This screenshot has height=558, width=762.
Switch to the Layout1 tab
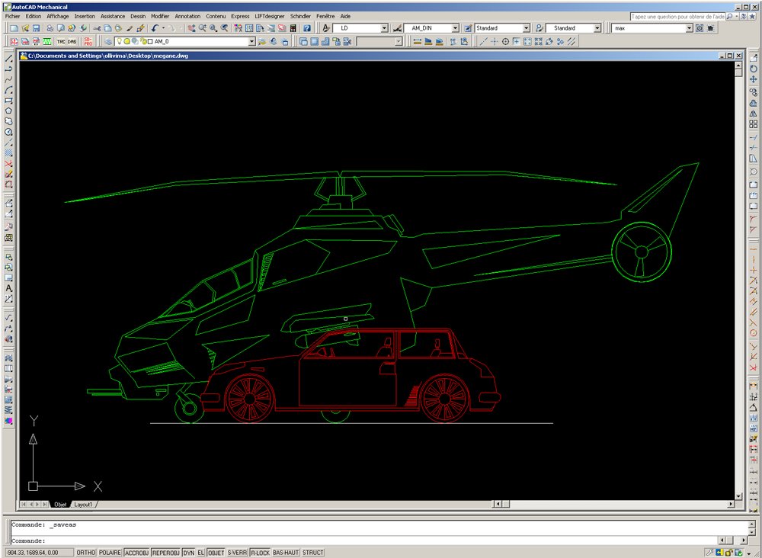pos(83,505)
